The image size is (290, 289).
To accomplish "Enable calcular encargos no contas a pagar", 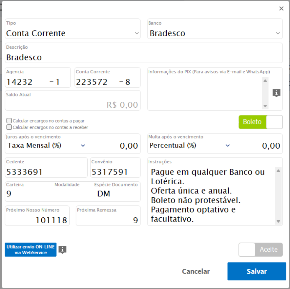I will point(9,121).
